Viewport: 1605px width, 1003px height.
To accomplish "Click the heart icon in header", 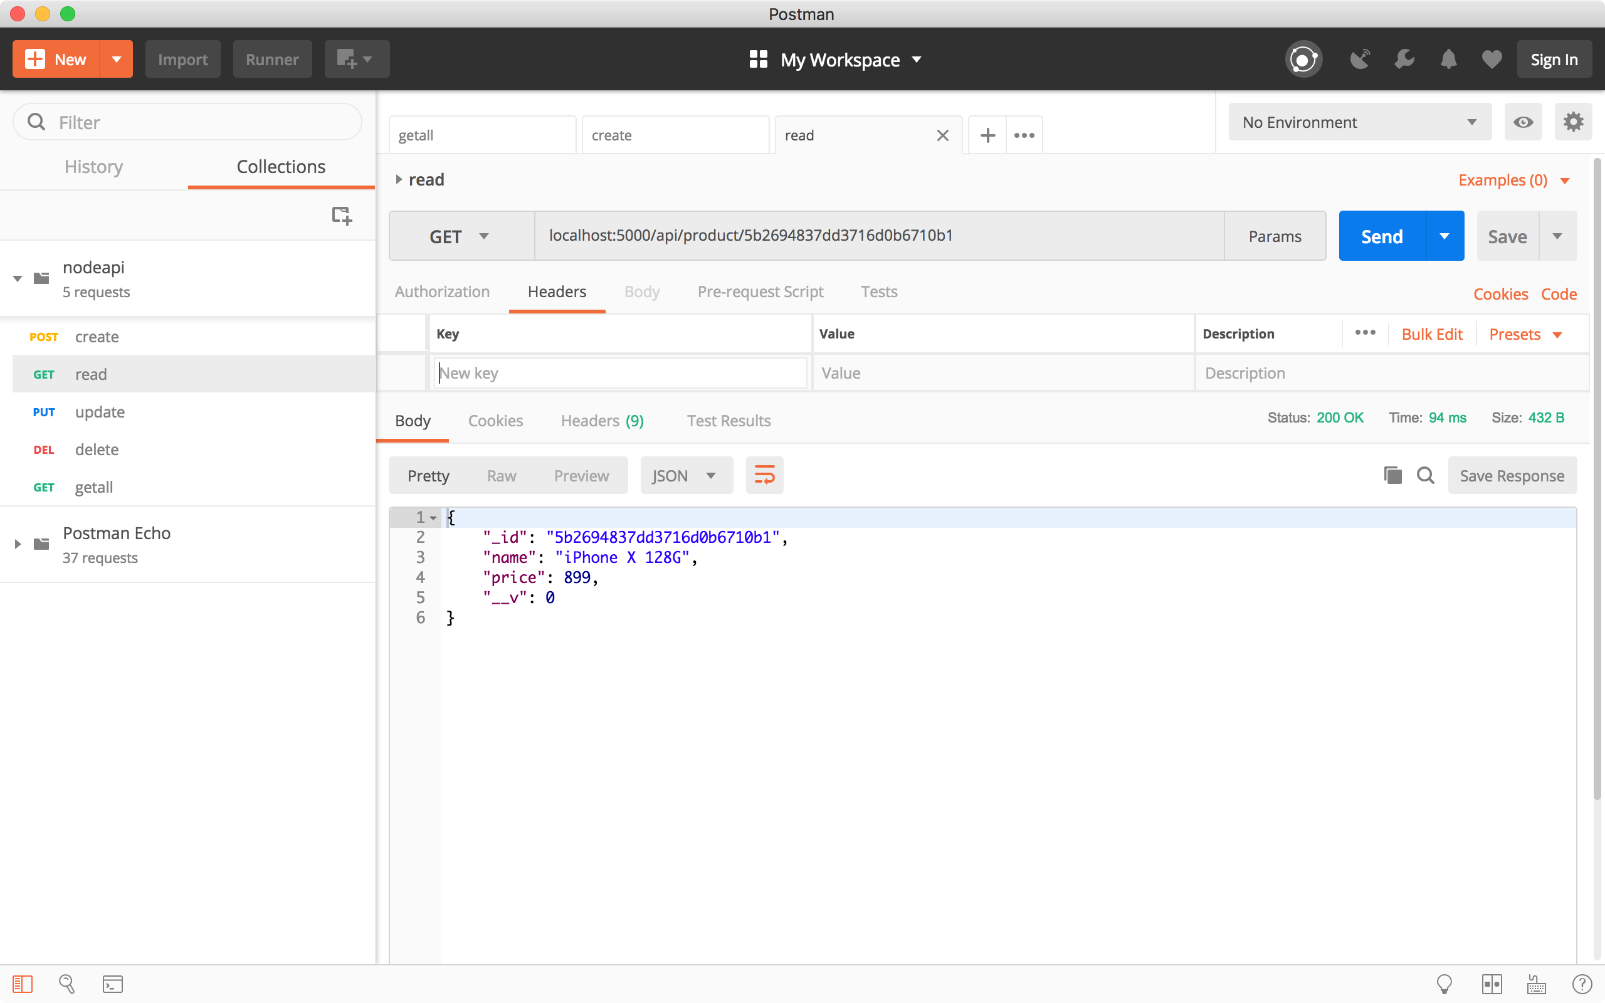I will coord(1492,60).
